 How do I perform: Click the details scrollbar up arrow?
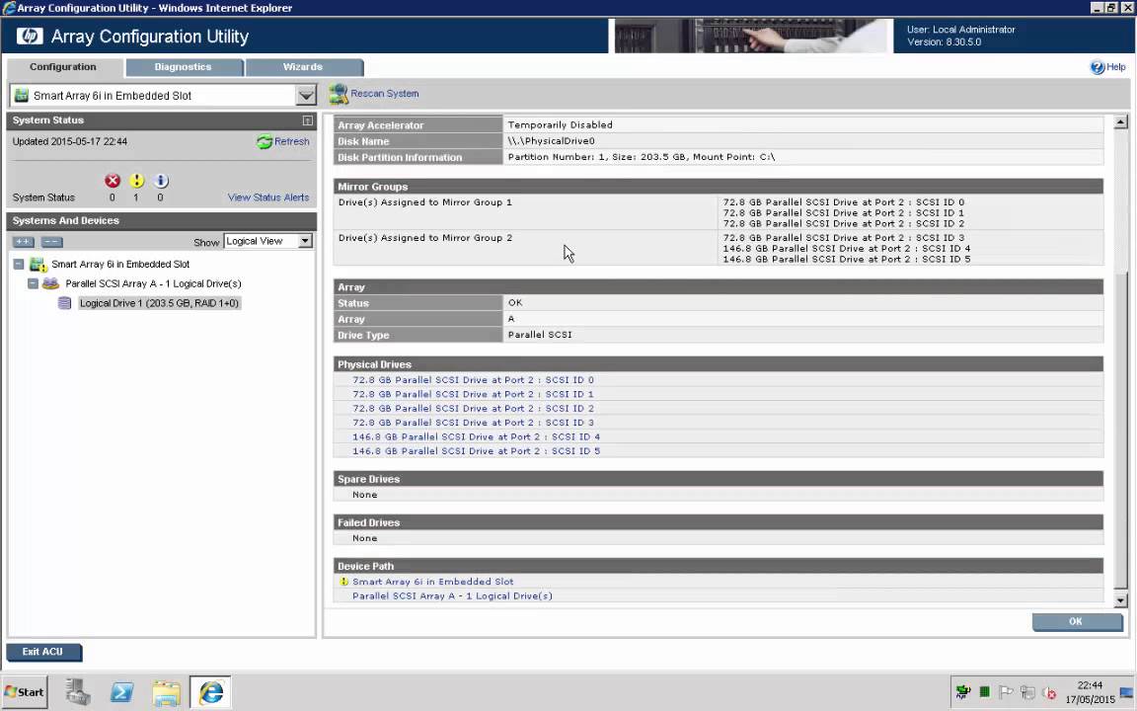[1121, 122]
